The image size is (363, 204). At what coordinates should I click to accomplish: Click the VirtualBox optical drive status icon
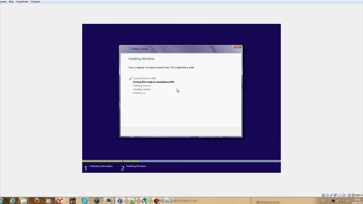pyautogui.click(x=327, y=195)
